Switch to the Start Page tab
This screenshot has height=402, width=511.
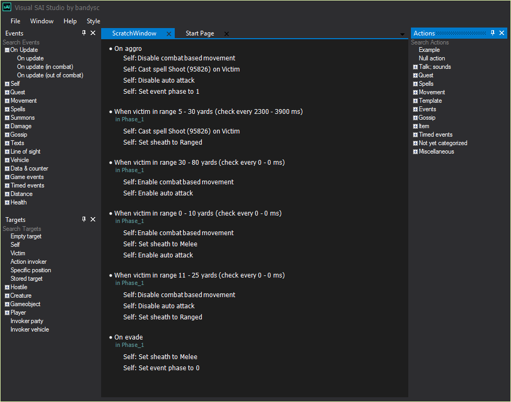200,33
